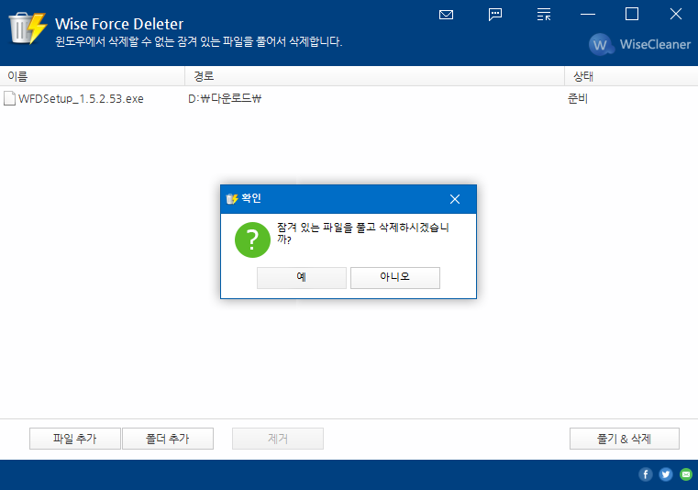This screenshot has width=698, height=490.
Task: Open the Twitter icon in footer
Action: (x=666, y=474)
